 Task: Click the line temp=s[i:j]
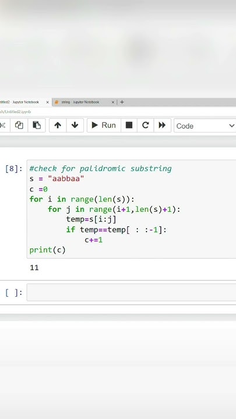(x=91, y=219)
